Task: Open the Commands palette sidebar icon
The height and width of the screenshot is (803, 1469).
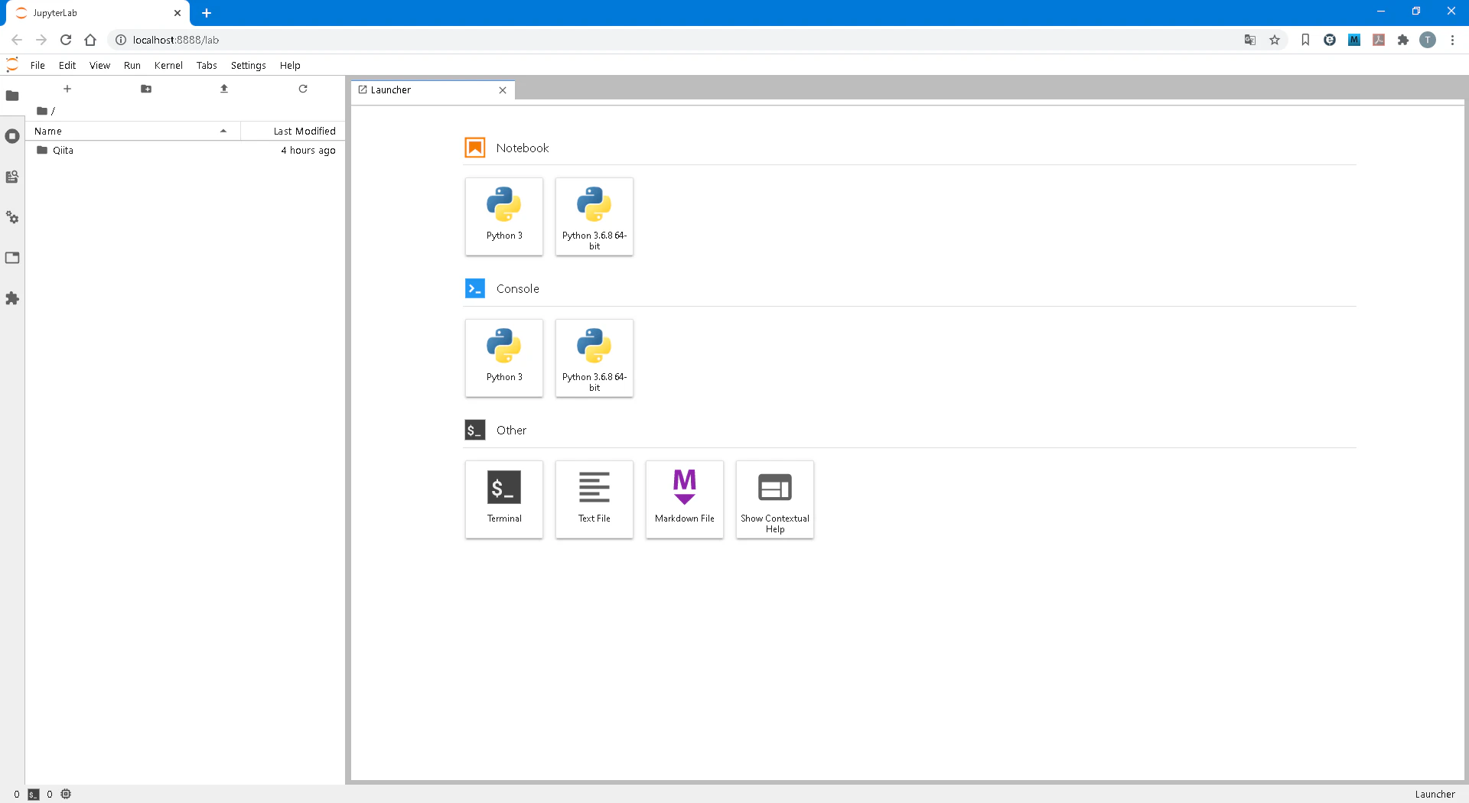Action: 12,177
